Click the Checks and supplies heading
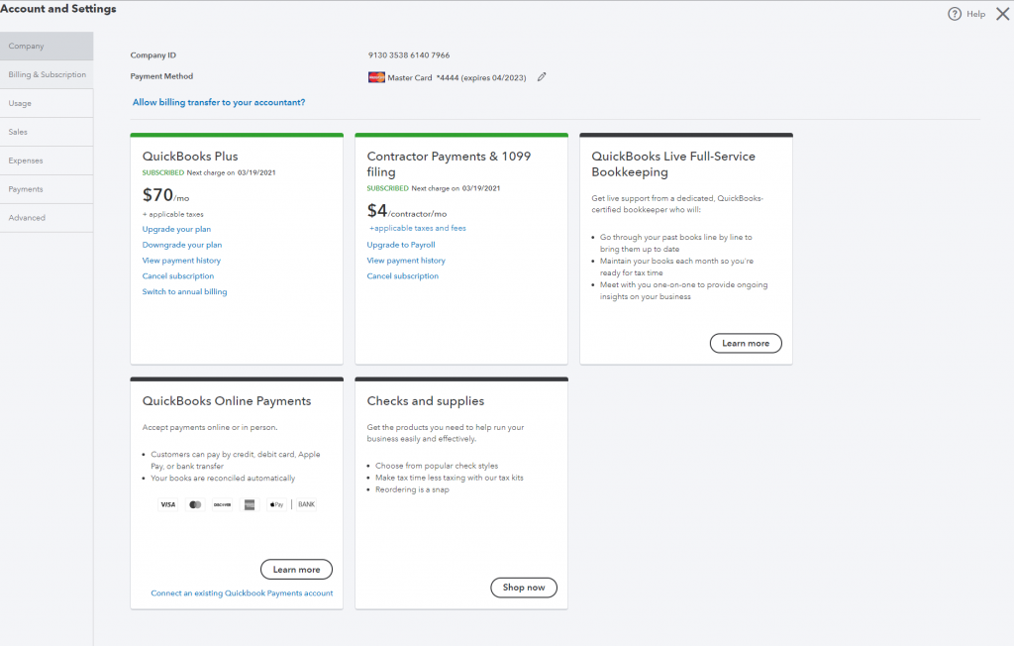Viewport: 1014px width, 646px height. (x=426, y=400)
